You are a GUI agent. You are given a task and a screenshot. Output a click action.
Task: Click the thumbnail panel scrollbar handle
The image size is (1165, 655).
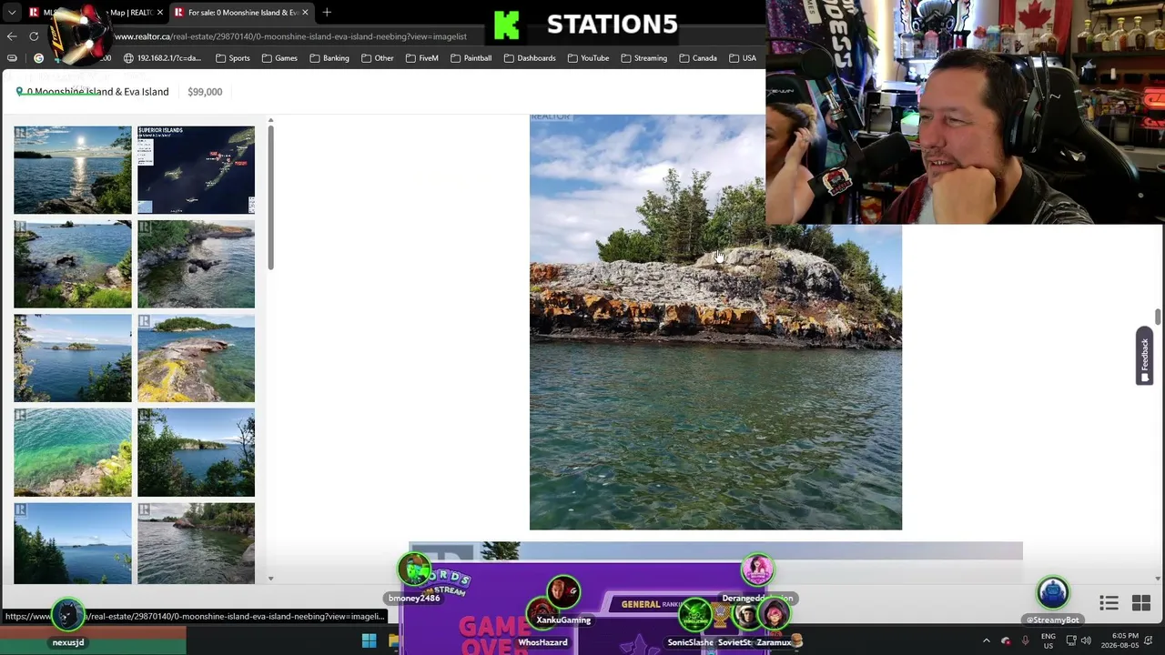coord(270,196)
